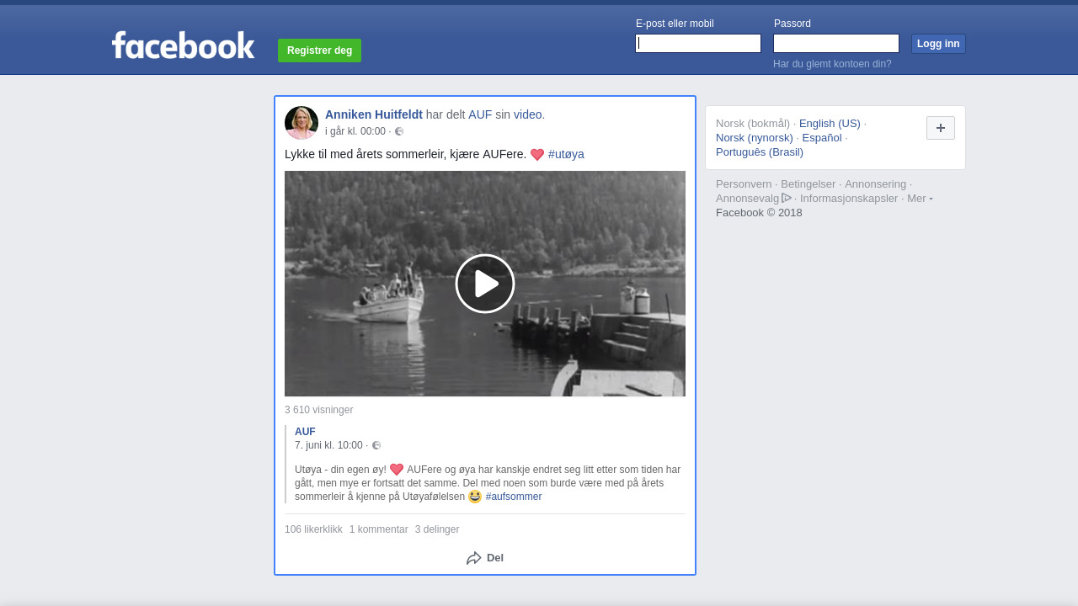Switch language to Español
Image resolution: width=1078 pixels, height=606 pixels.
click(822, 138)
